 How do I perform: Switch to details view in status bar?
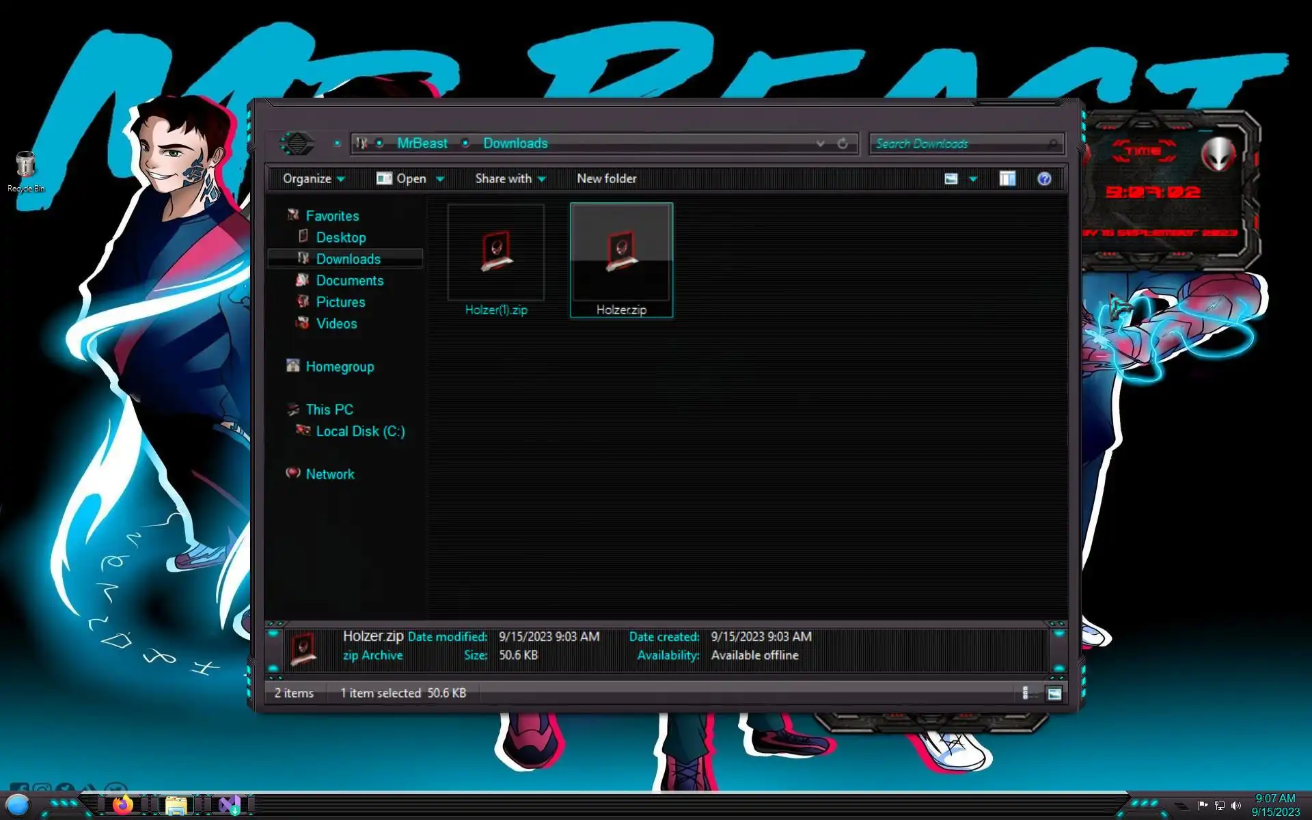point(1025,694)
